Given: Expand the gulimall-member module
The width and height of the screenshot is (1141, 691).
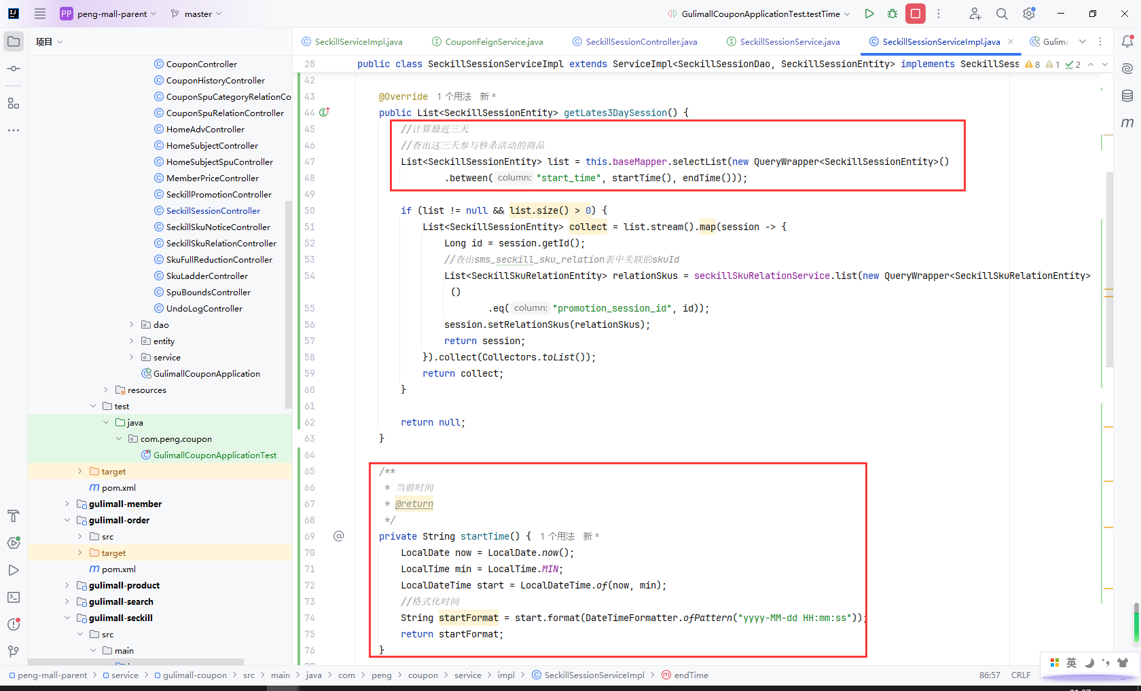Looking at the screenshot, I should pos(67,504).
